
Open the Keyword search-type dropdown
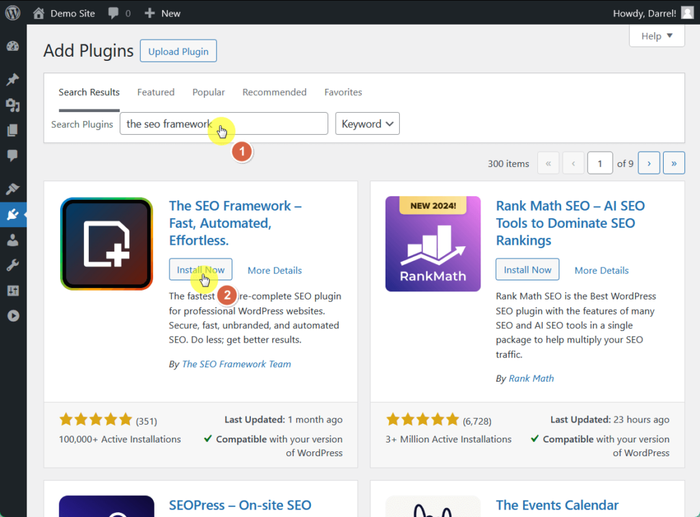(x=367, y=124)
